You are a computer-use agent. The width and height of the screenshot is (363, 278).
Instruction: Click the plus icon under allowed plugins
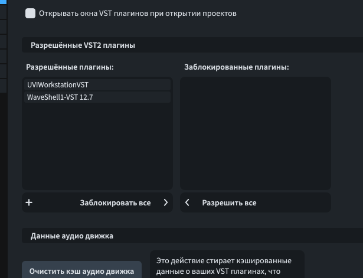tap(29, 202)
